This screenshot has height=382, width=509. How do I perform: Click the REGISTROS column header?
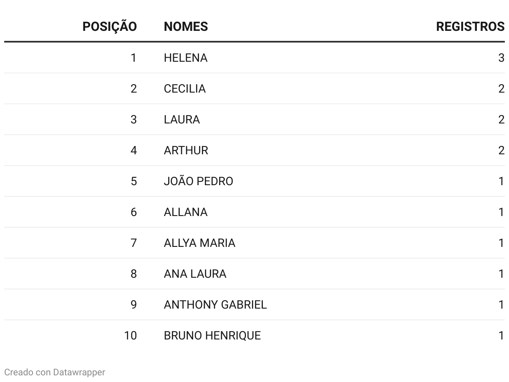pos(470,27)
